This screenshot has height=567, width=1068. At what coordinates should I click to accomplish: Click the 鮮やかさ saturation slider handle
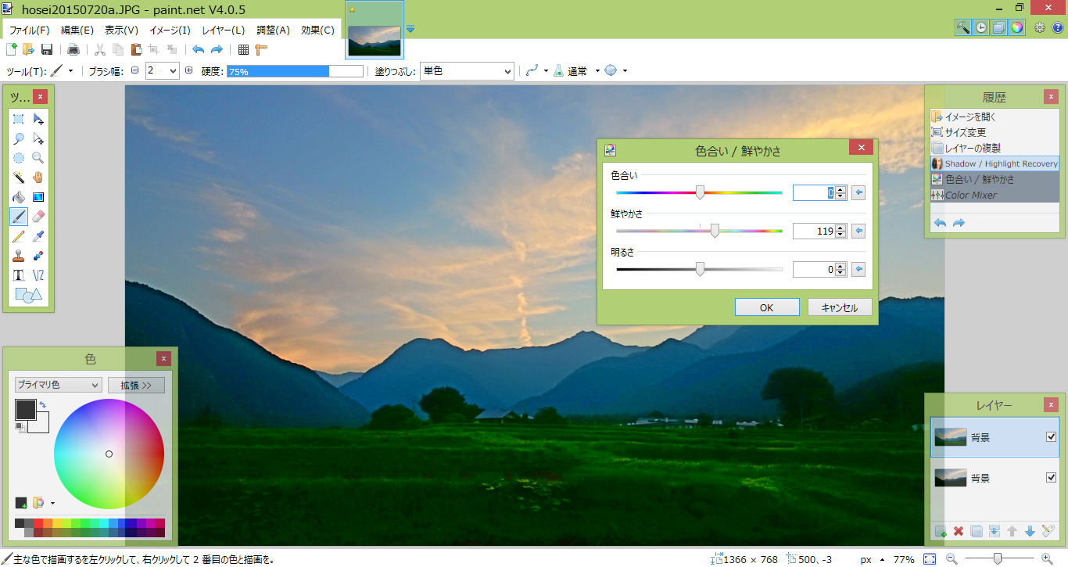(x=715, y=231)
